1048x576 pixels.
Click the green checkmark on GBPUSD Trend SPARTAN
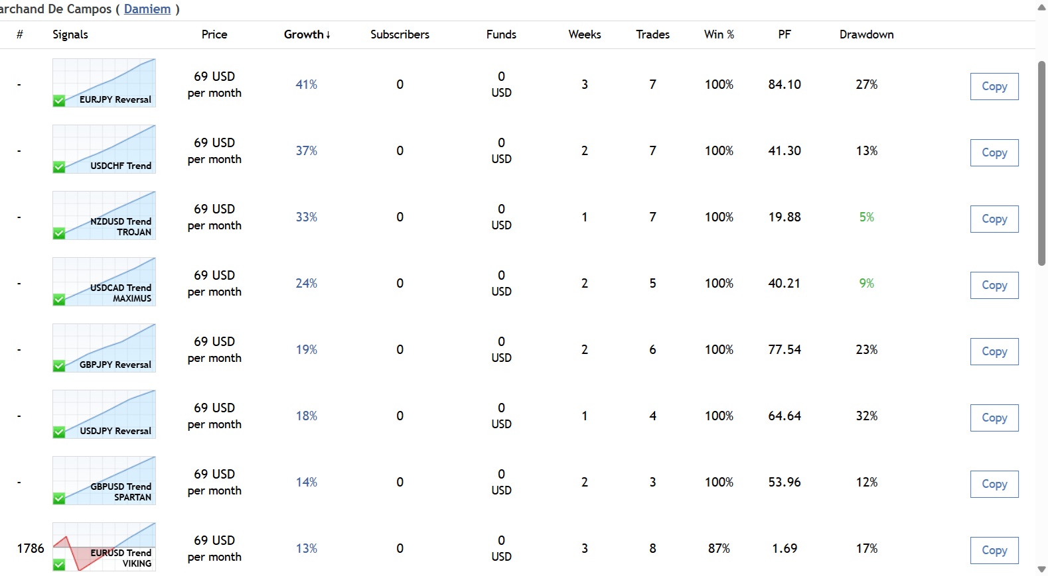(x=59, y=498)
